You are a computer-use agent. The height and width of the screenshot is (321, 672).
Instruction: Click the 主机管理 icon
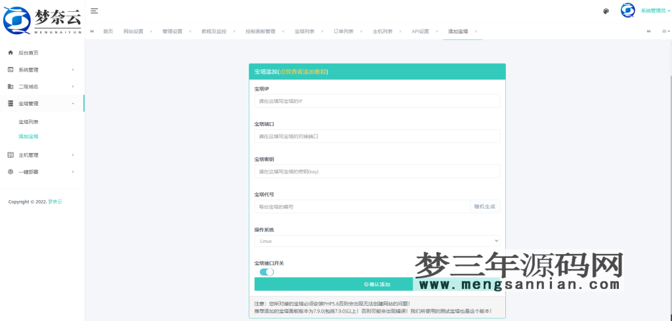point(10,155)
